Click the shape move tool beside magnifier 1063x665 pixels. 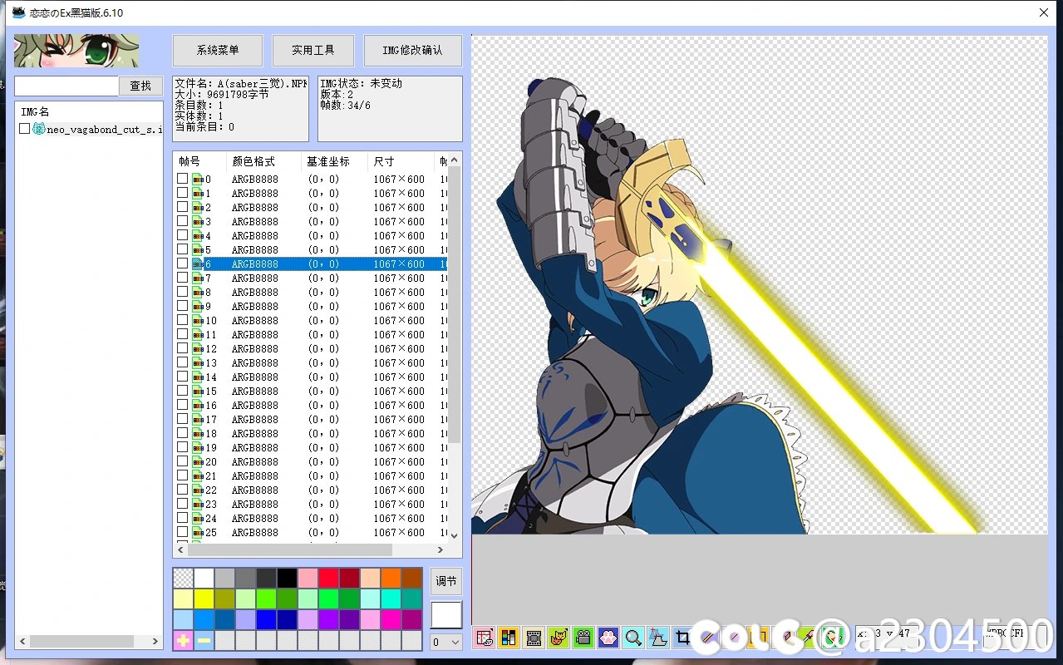[x=658, y=638]
